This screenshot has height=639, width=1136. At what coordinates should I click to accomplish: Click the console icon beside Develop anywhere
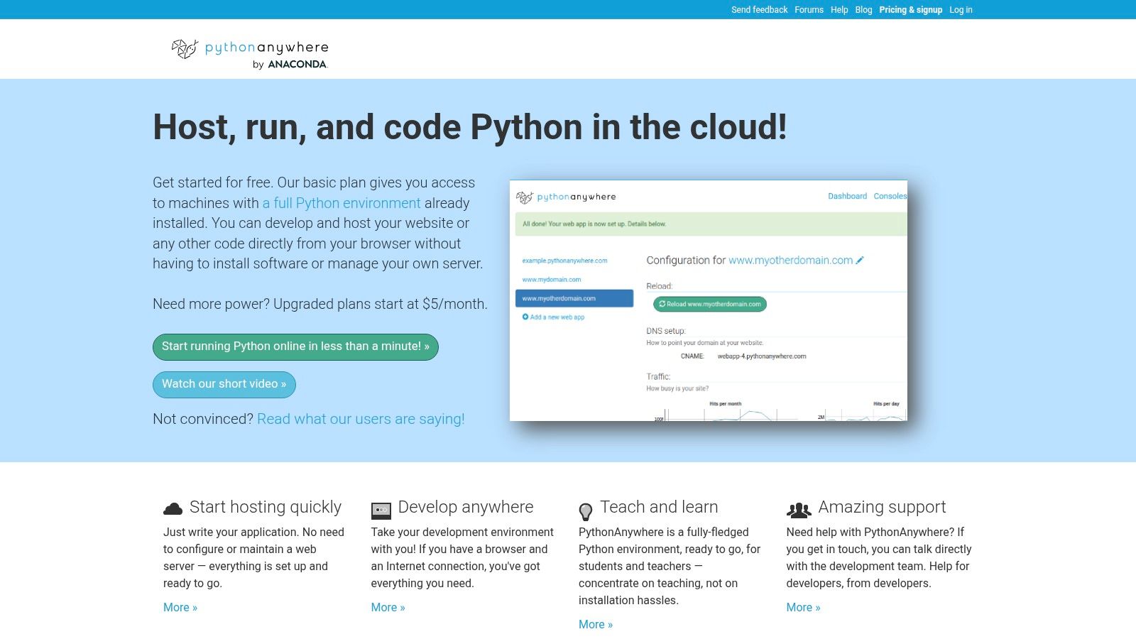coord(381,510)
